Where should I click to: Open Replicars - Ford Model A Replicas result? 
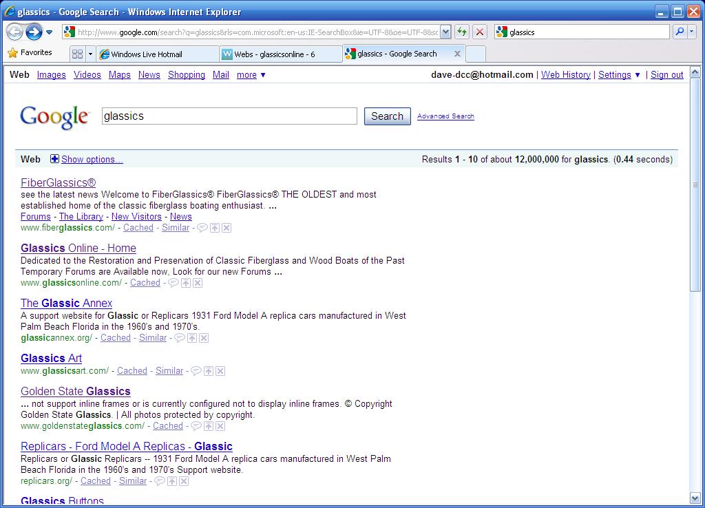(x=127, y=447)
